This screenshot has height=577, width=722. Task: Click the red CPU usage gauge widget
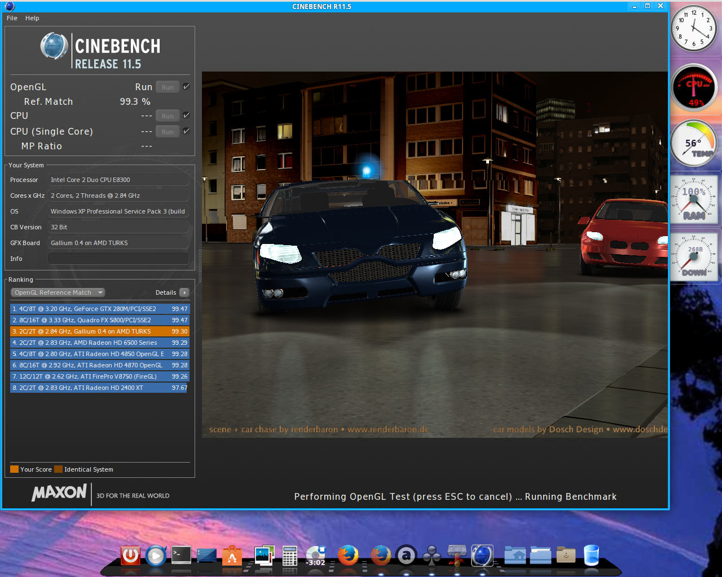[694, 88]
